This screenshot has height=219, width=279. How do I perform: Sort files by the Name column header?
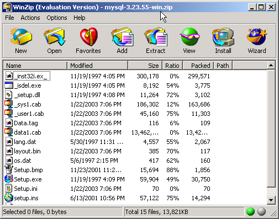(x=35, y=66)
